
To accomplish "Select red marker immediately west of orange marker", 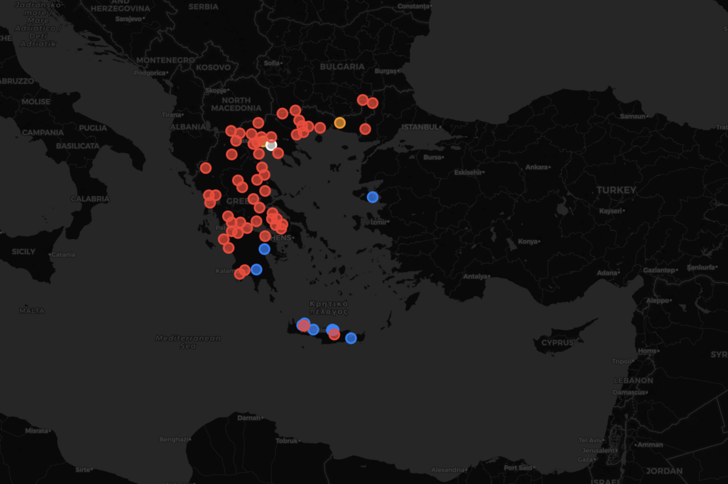I will 320,128.
